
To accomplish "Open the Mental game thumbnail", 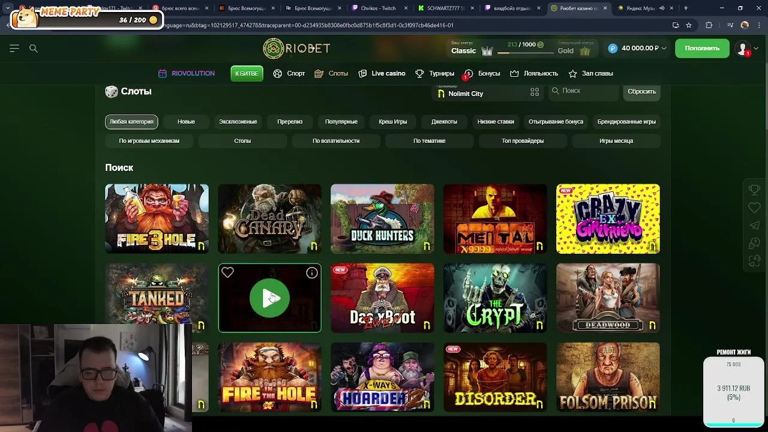I will pyautogui.click(x=495, y=218).
